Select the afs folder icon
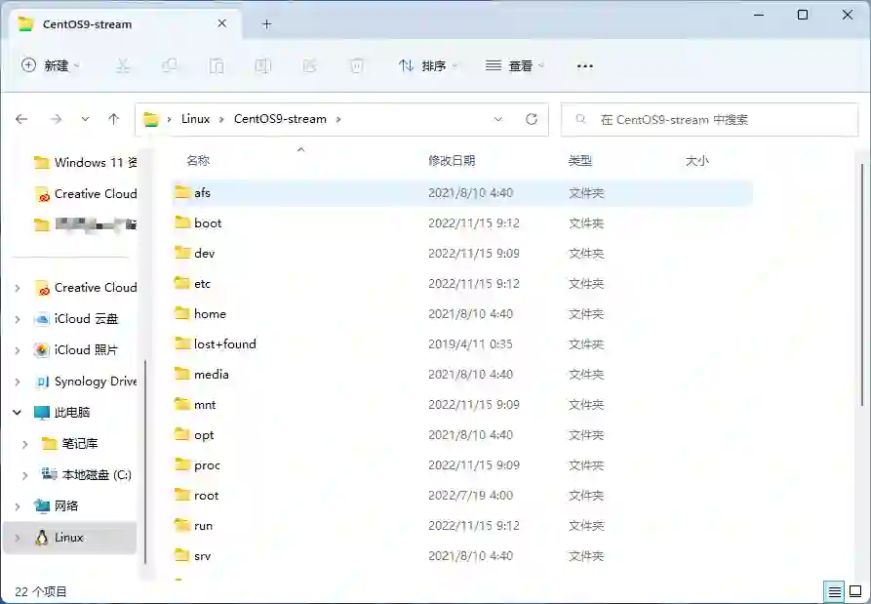 [182, 192]
